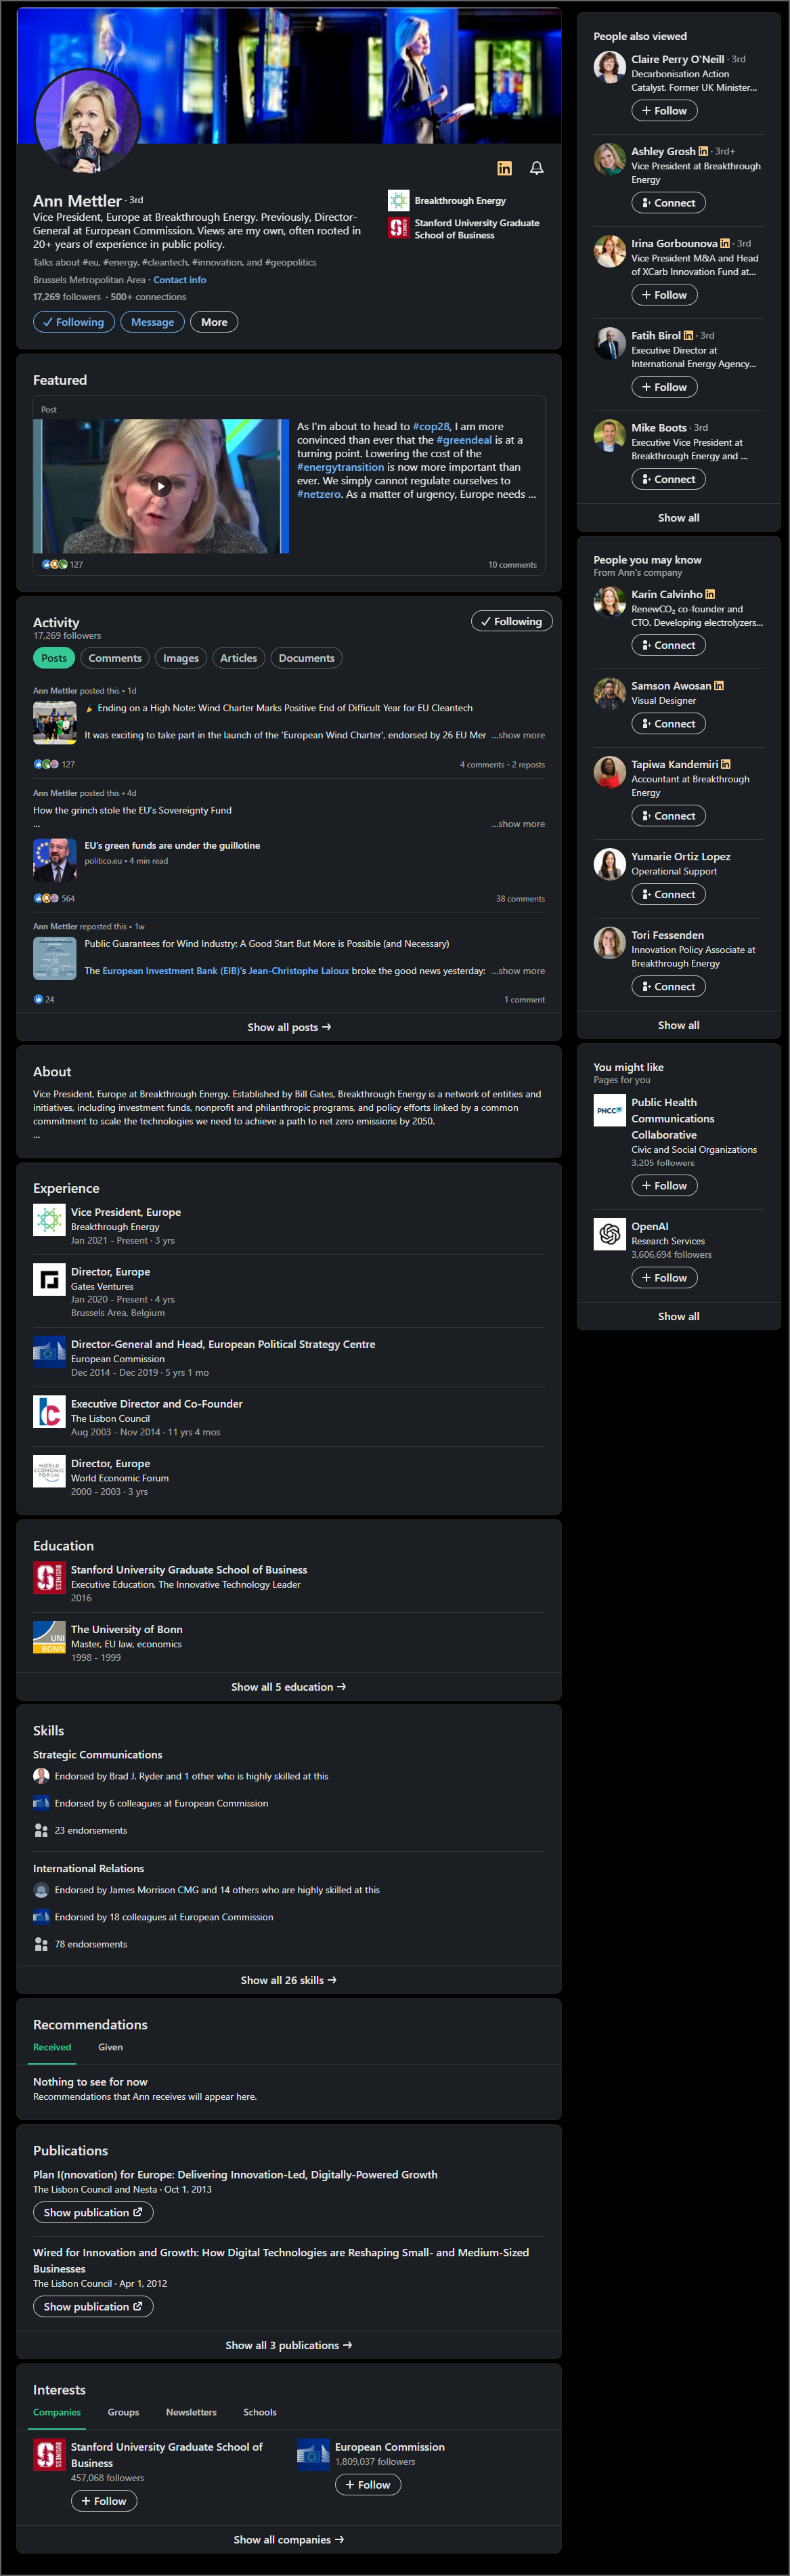Viewport: 790px width, 2576px height.
Task: Follow Irina Gorbounova
Action: click(664, 295)
